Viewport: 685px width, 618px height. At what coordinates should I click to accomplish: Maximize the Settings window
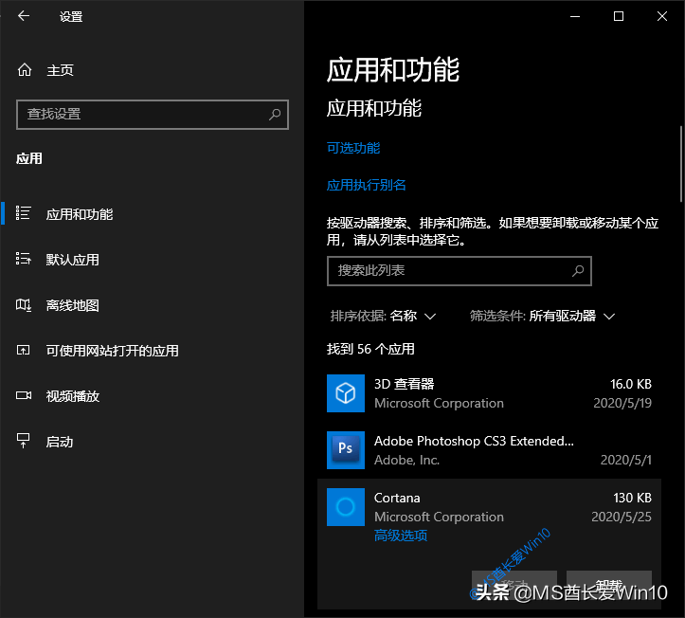[x=618, y=16]
